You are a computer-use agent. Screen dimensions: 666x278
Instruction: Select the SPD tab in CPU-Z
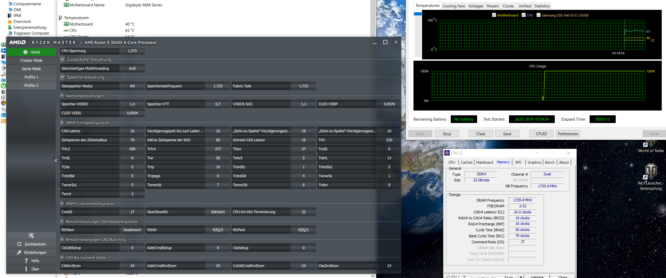click(x=518, y=162)
